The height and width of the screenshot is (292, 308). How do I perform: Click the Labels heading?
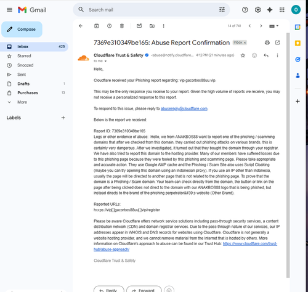[14, 118]
